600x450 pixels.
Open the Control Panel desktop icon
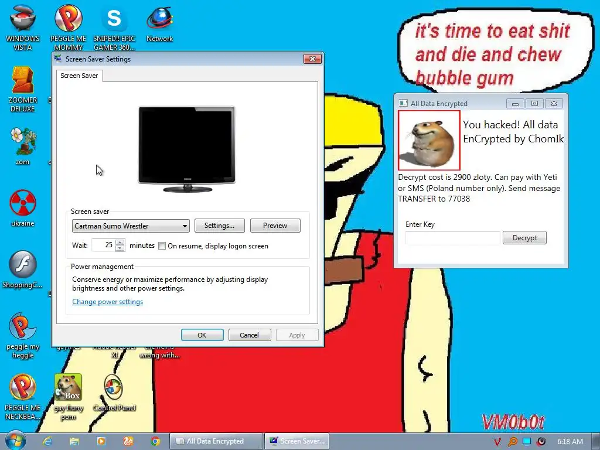coord(114,393)
